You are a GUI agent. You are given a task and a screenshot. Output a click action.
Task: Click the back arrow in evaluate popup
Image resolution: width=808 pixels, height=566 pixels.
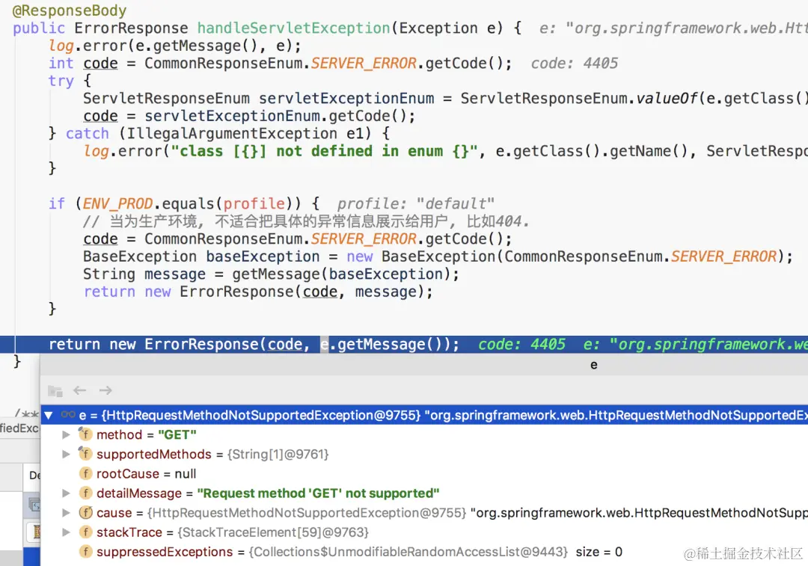point(80,390)
